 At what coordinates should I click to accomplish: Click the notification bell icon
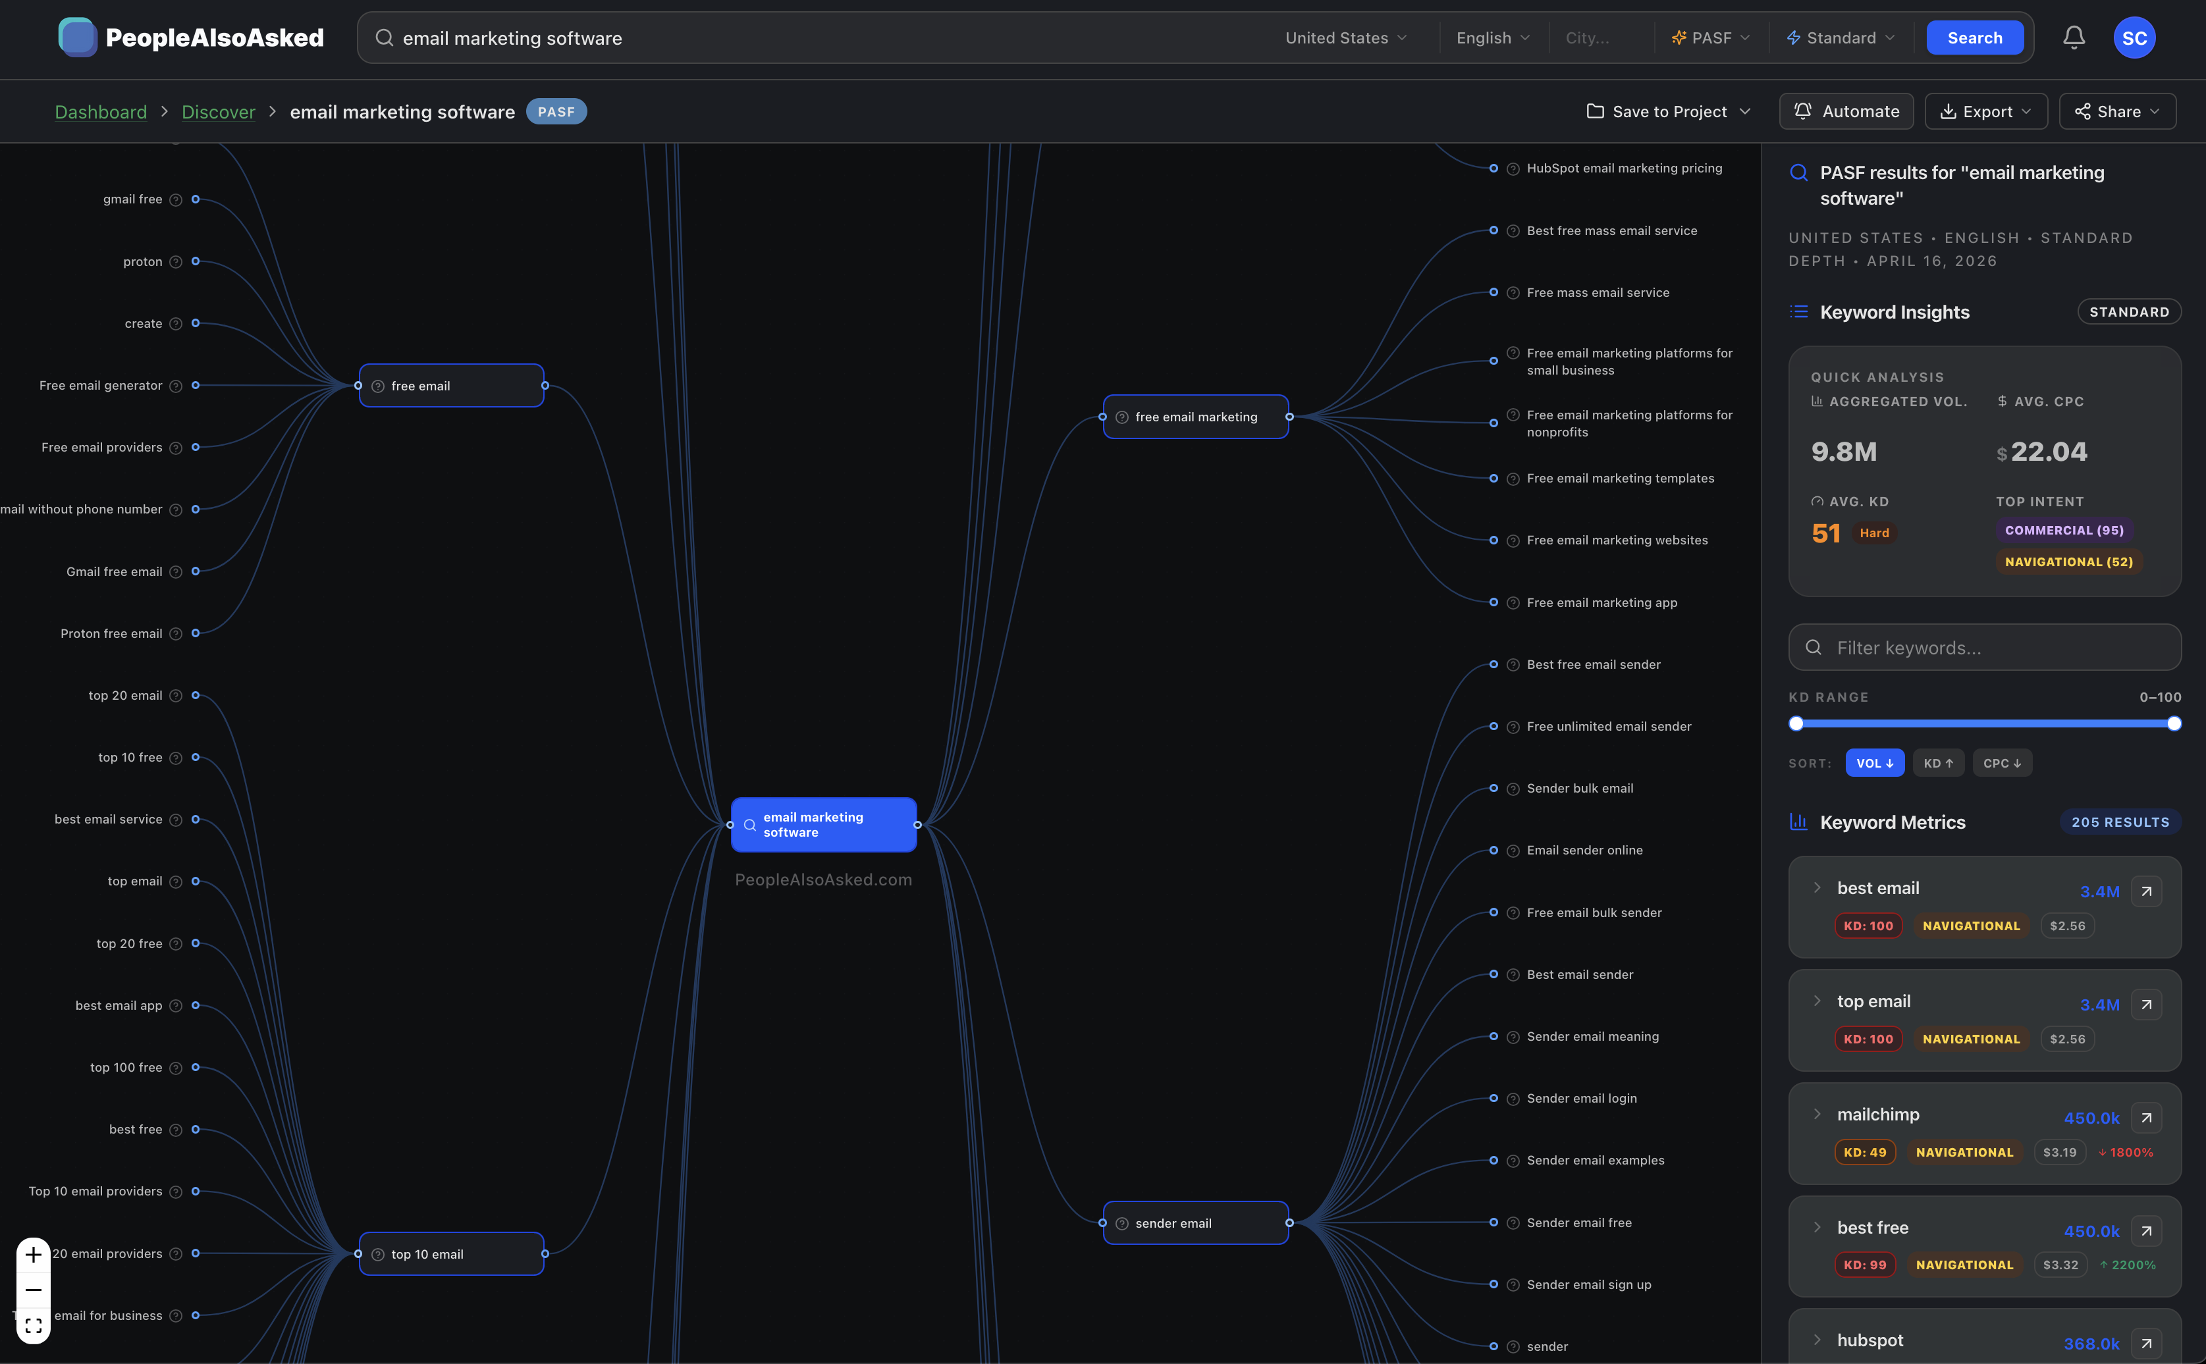(2074, 37)
